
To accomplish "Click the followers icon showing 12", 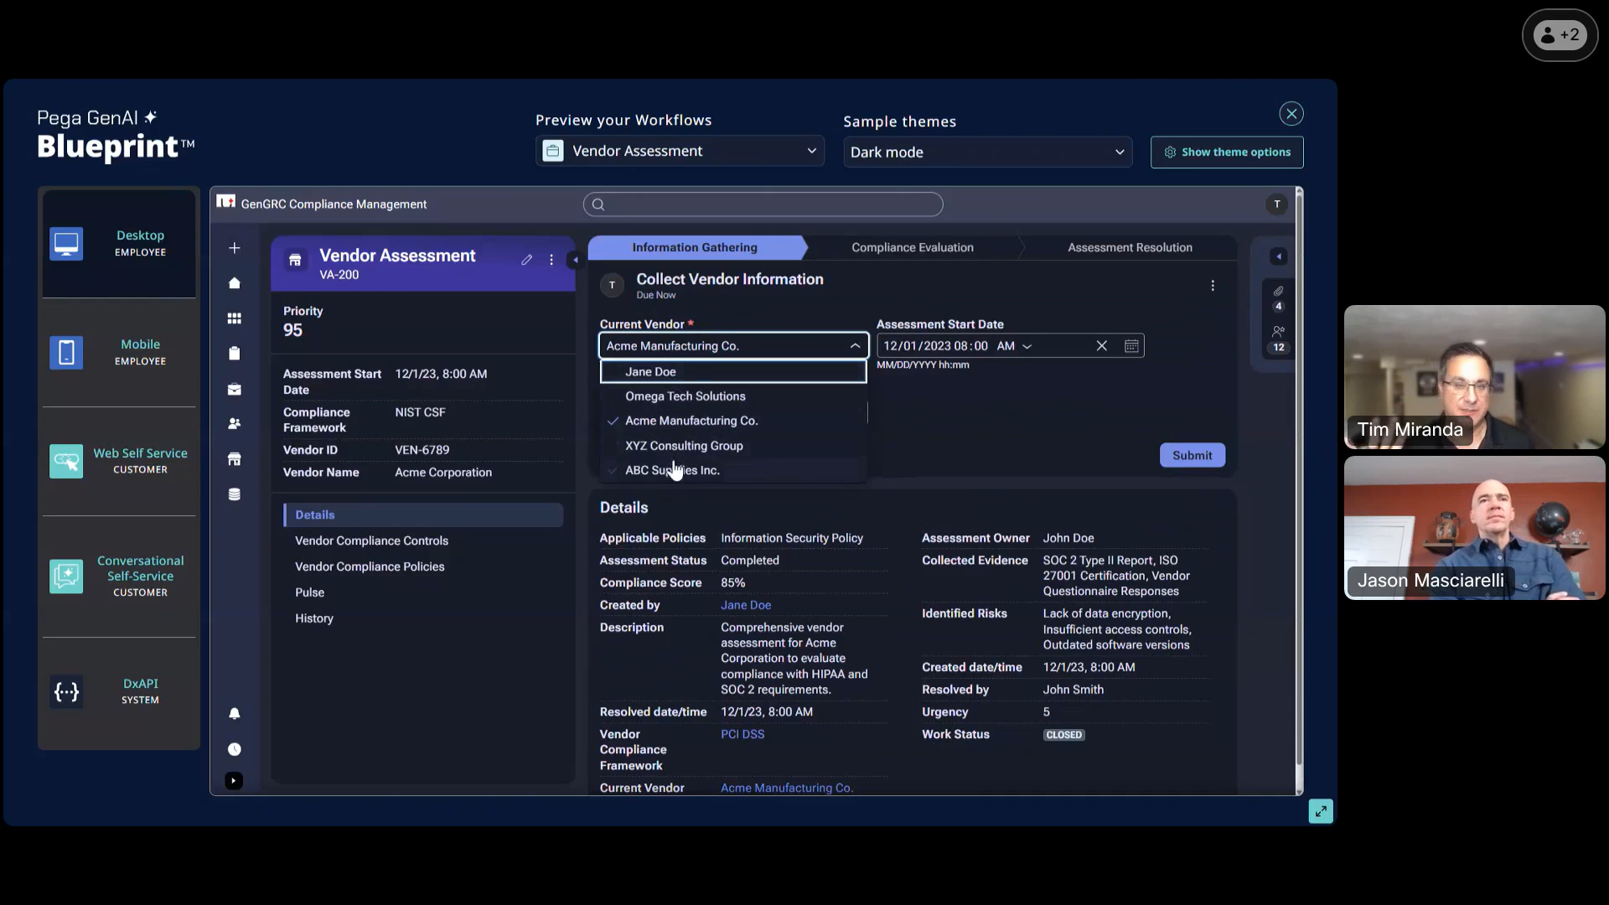I will click(x=1277, y=339).
